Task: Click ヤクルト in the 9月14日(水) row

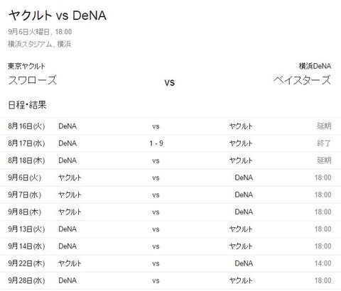Action: (x=241, y=246)
